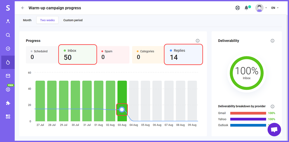Open the EN language dropdown
This screenshot has height=142, width=289.
point(275,8)
